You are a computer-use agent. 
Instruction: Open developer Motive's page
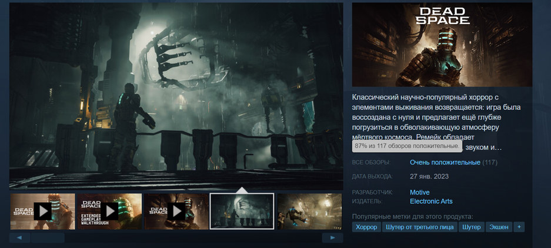420,193
